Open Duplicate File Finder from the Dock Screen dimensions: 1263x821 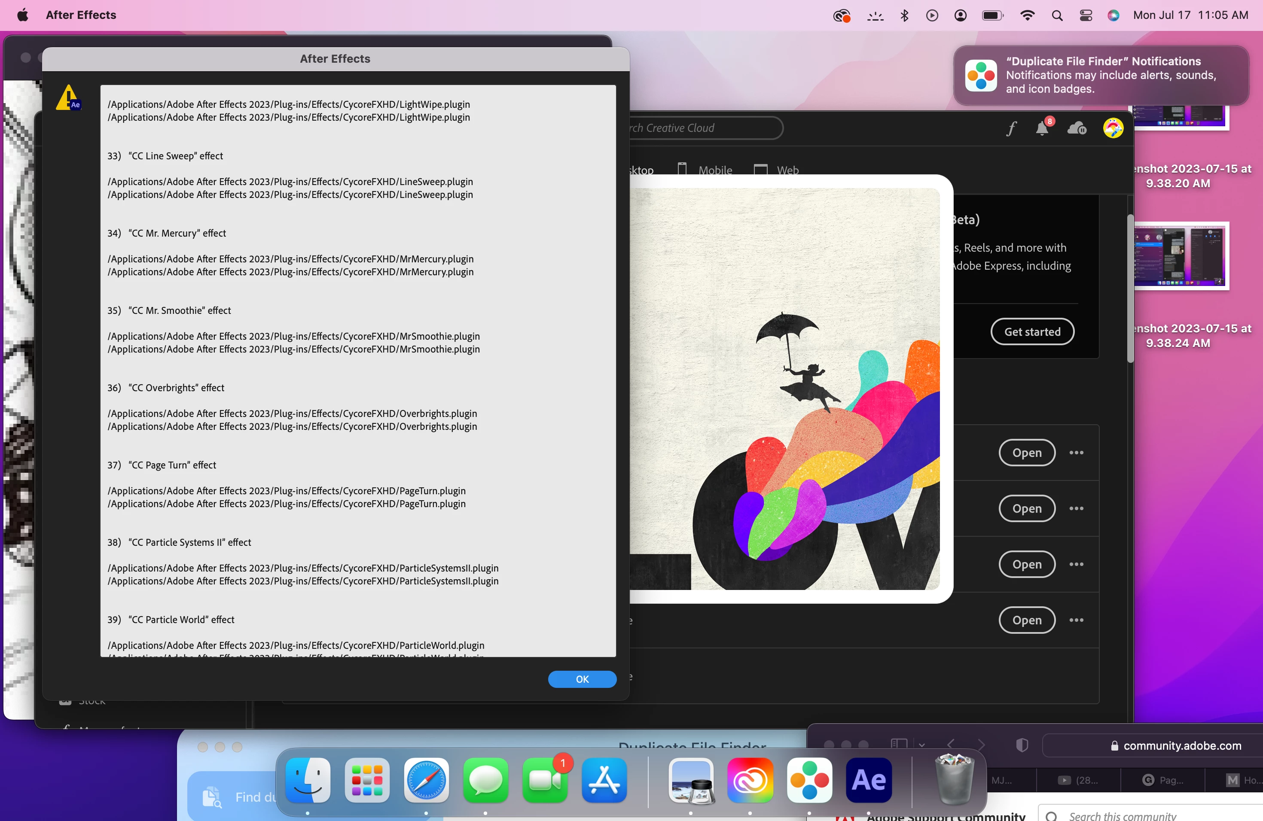pyautogui.click(x=809, y=780)
